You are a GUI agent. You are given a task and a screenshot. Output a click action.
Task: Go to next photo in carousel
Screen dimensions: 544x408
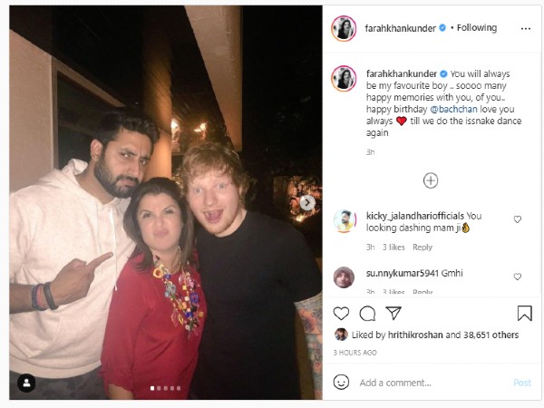pyautogui.click(x=307, y=203)
